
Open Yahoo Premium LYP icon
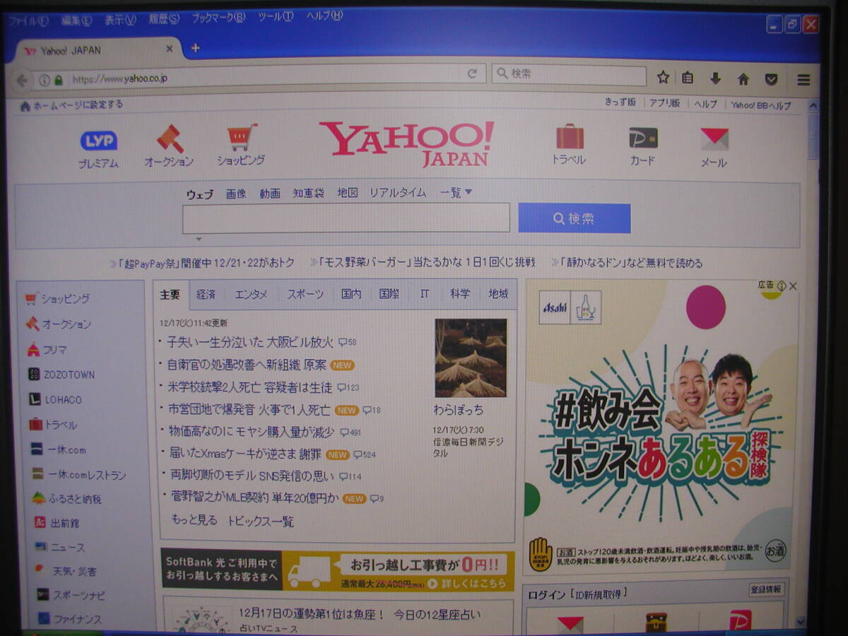click(x=99, y=141)
